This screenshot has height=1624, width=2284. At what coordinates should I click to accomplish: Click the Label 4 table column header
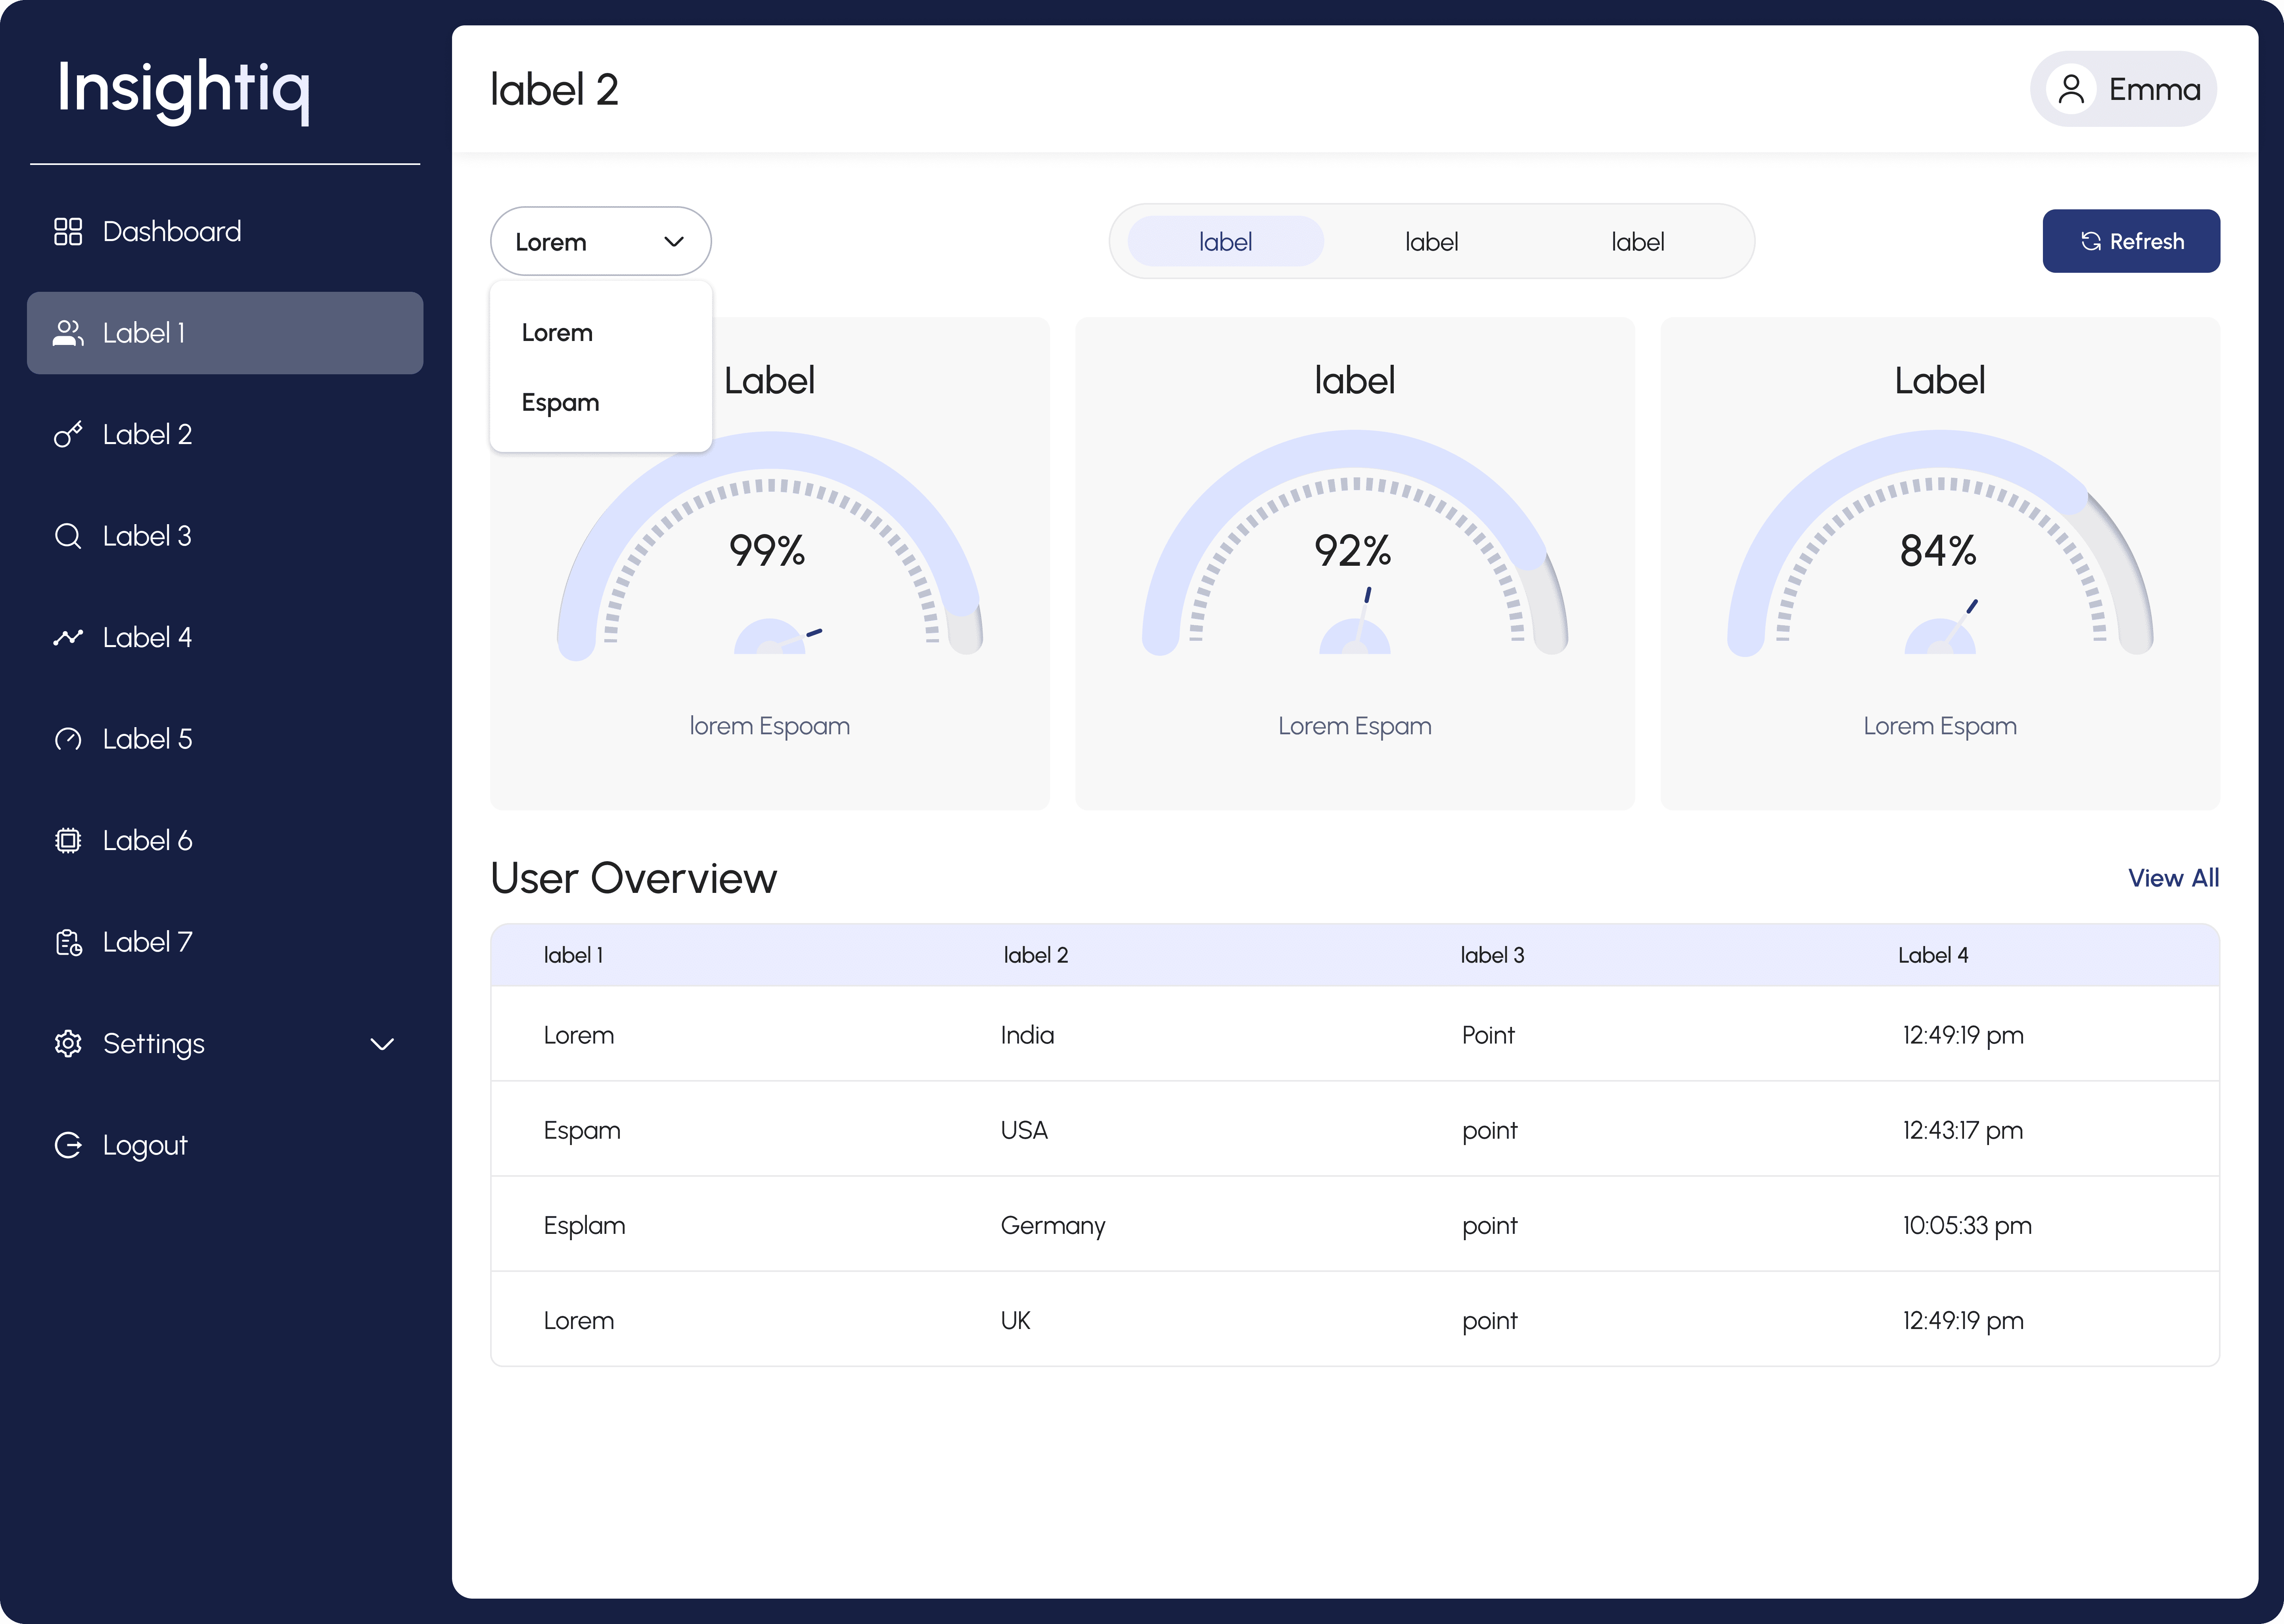1933,955
